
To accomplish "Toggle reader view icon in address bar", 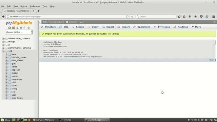I will (x=127, y=17).
